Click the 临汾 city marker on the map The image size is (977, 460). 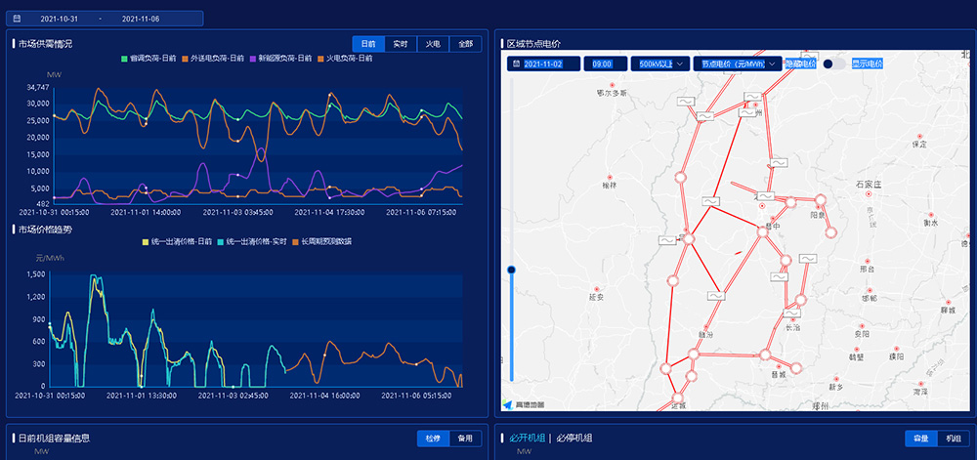click(705, 327)
